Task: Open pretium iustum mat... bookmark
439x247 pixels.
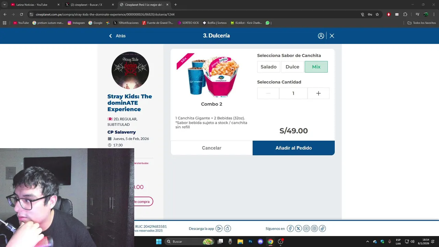Action: pos(48,23)
